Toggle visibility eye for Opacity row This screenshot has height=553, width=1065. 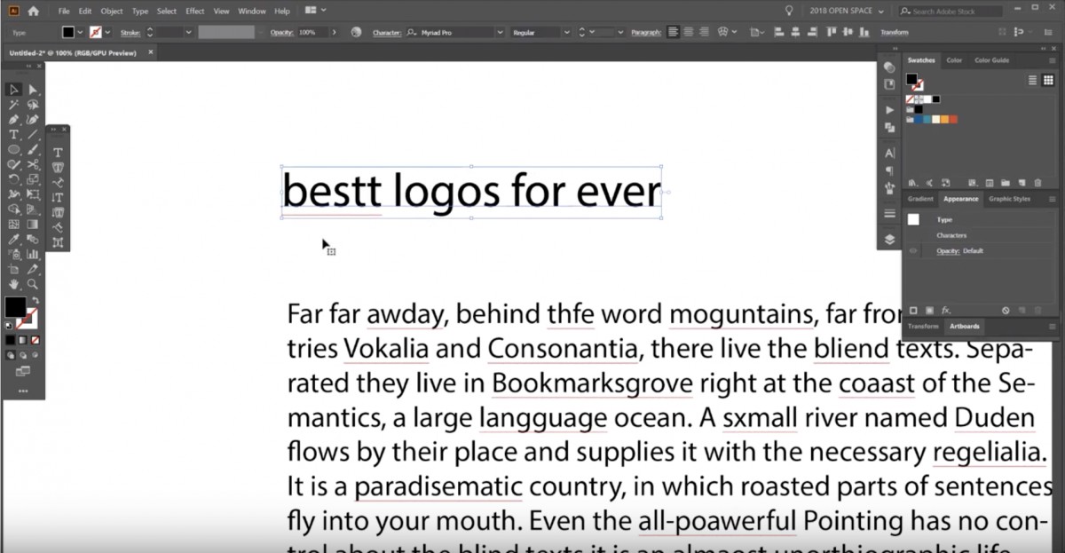point(913,251)
